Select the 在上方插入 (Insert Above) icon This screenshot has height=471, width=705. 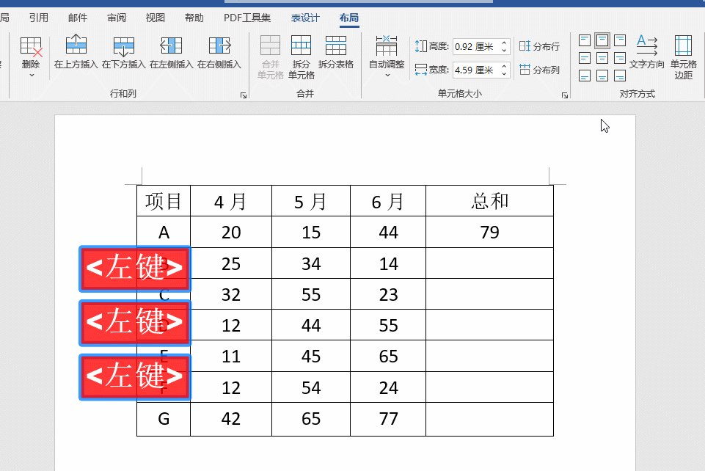(x=76, y=44)
